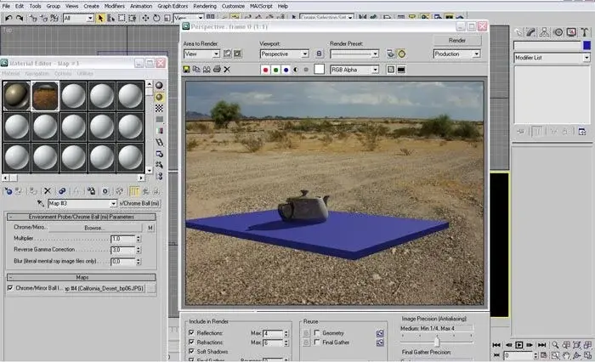
Task: Click the pick material eyedropper beside Map #3
Action: [x=40, y=204]
